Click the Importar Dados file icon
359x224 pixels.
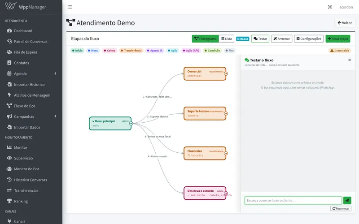click(9, 127)
